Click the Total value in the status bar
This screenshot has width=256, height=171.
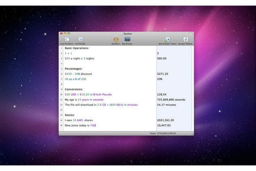click(166, 134)
